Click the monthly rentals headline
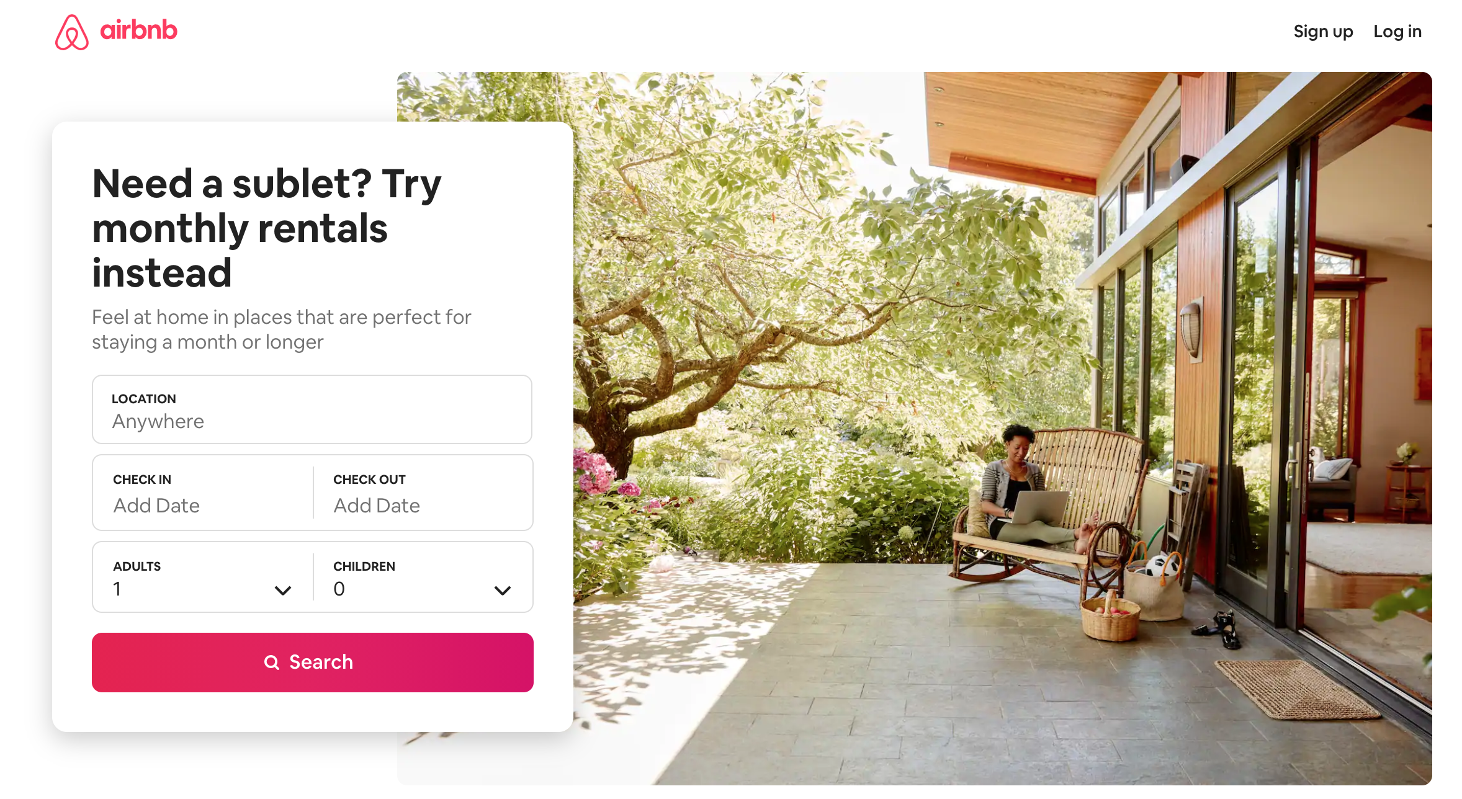The image size is (1462, 799). pos(267,228)
